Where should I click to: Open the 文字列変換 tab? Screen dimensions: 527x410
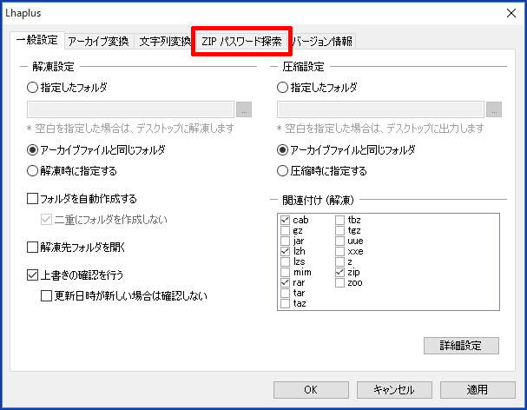coord(165,42)
